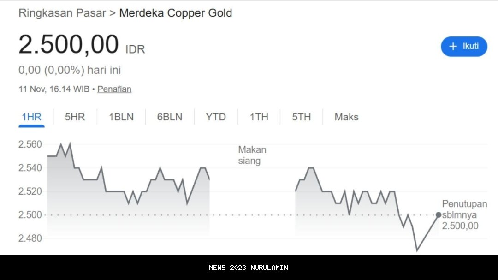This screenshot has height=280, width=498.
Task: Switch chart to YTD view
Action: (216, 117)
